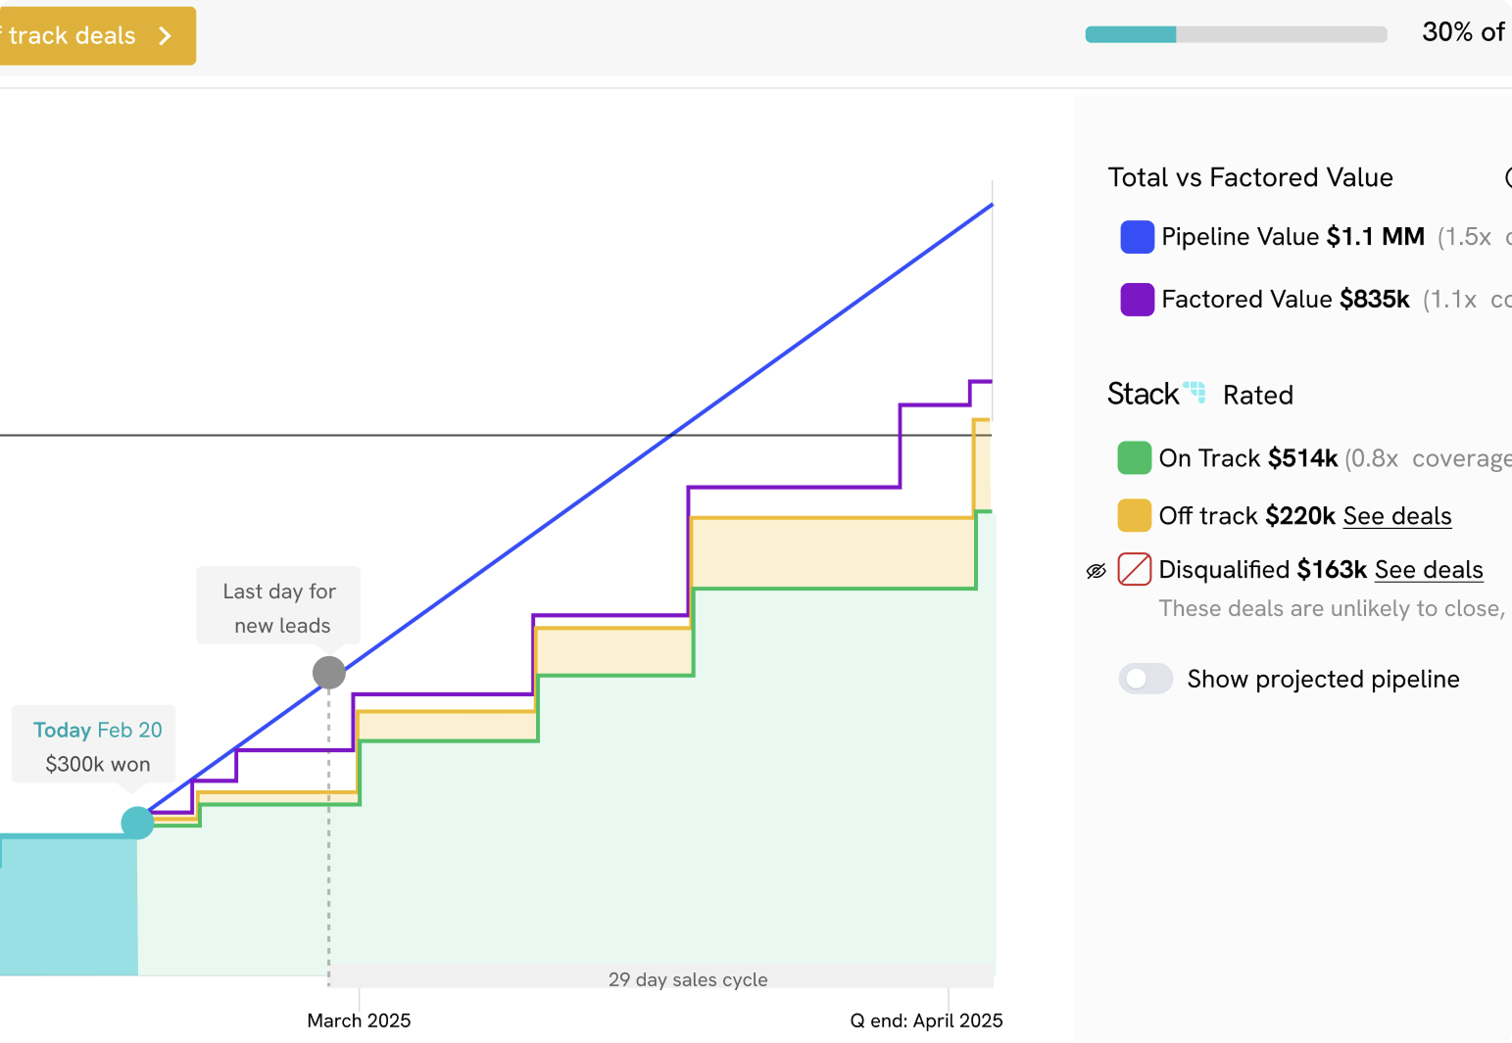Image resolution: width=1512 pixels, height=1043 pixels.
Task: Click the red slashed Disqualified icon
Action: coord(1134,569)
